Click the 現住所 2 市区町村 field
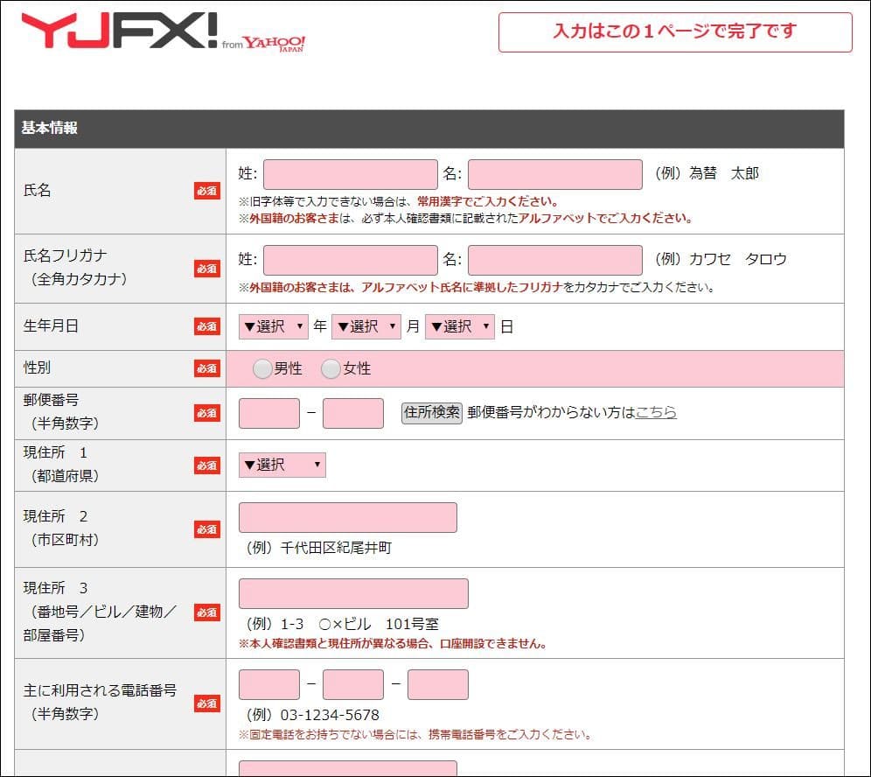 coord(348,517)
